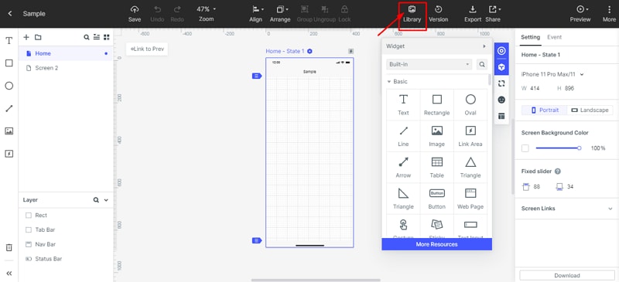
Task: Open Version history
Action: 438,13
